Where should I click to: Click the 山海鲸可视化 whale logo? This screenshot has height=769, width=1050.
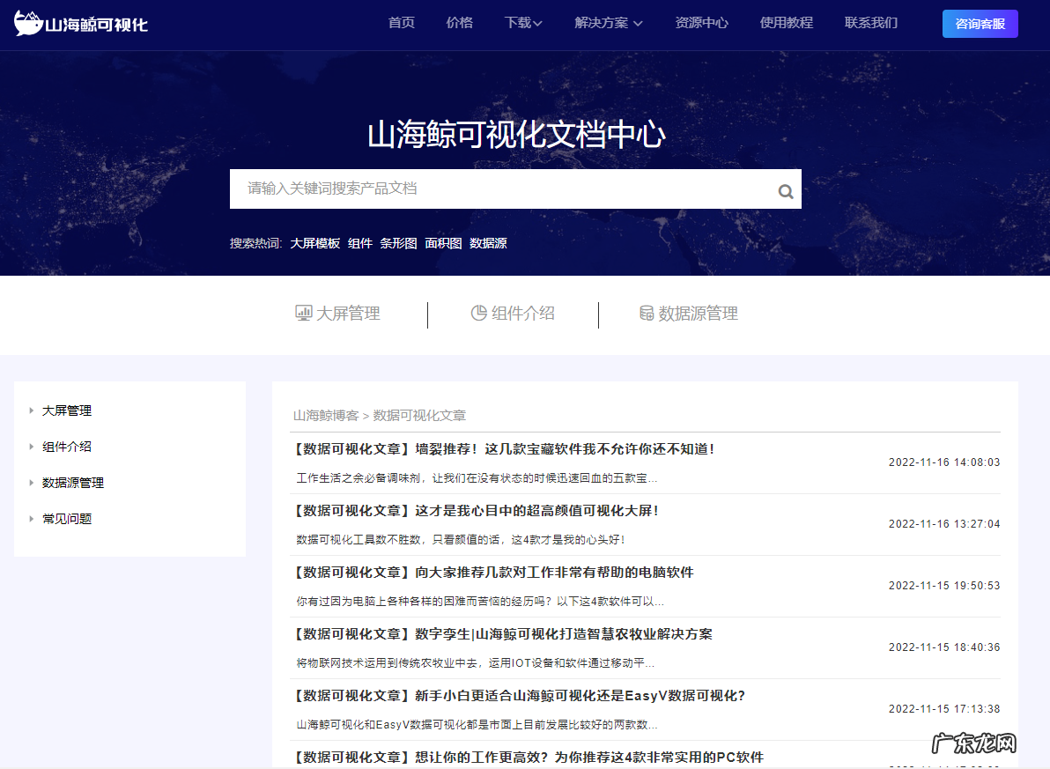click(28, 24)
